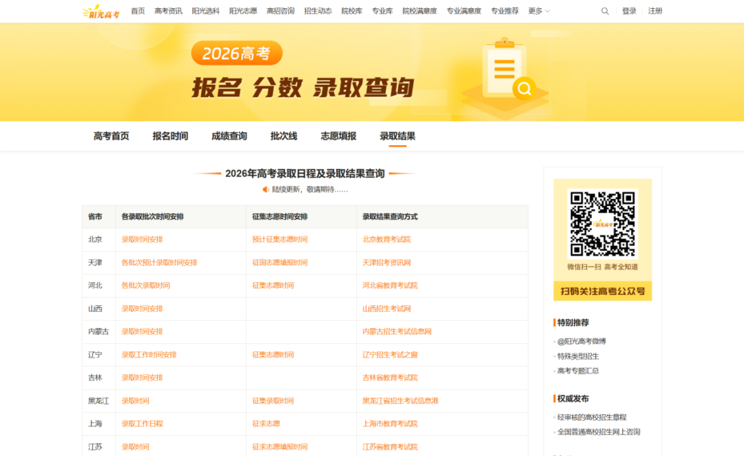The height and width of the screenshot is (456, 744).
Task: Open 高考资讯 in top navigation
Action: 168,11
